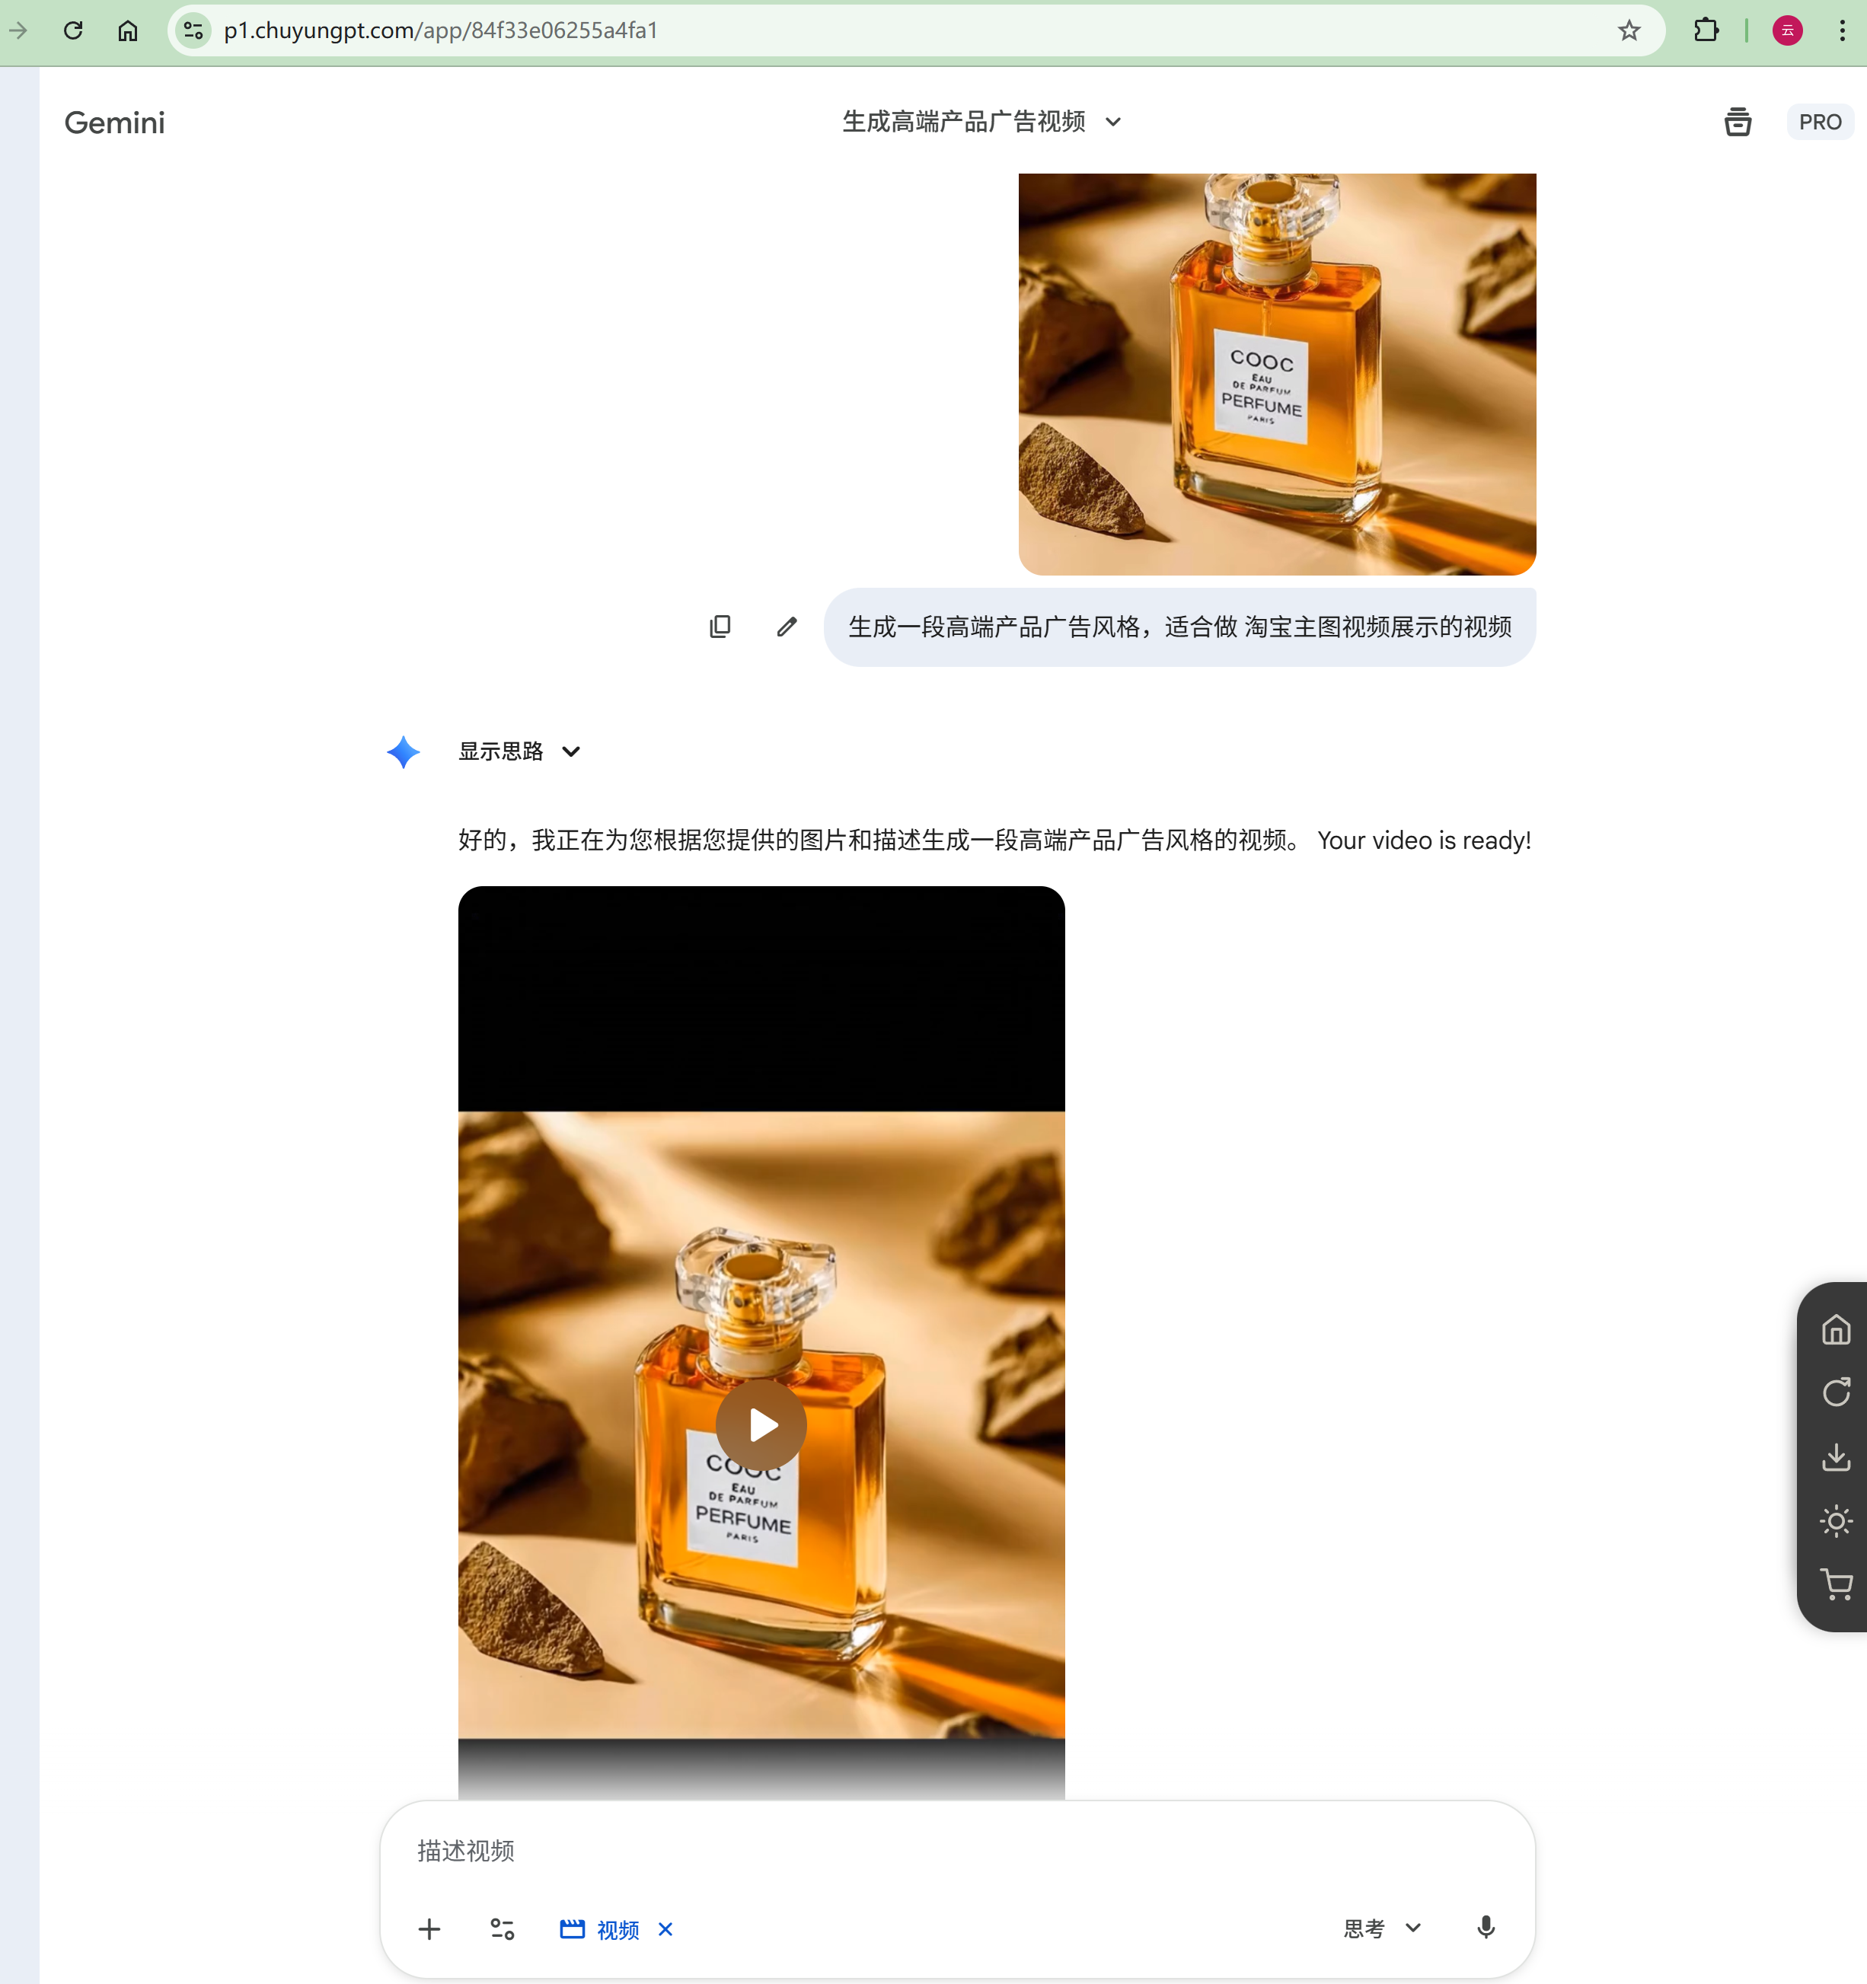
Task: Open the tools settings sliders icon
Action: [x=502, y=1929]
